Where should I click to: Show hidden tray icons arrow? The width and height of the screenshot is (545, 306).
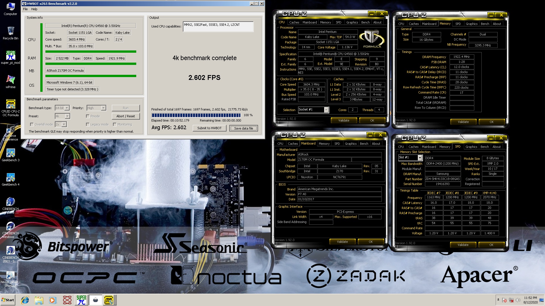(498, 300)
